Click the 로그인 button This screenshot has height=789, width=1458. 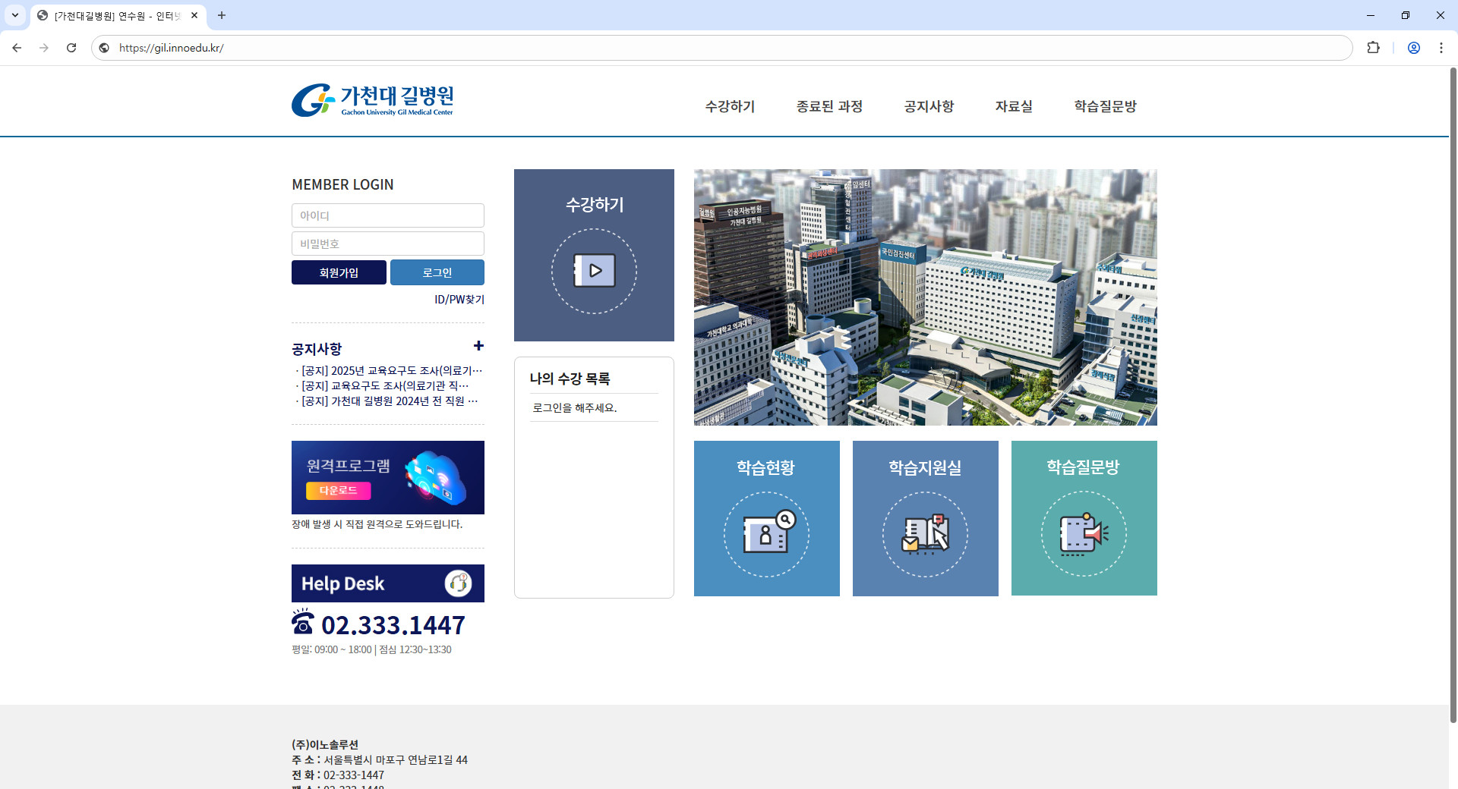coord(437,272)
